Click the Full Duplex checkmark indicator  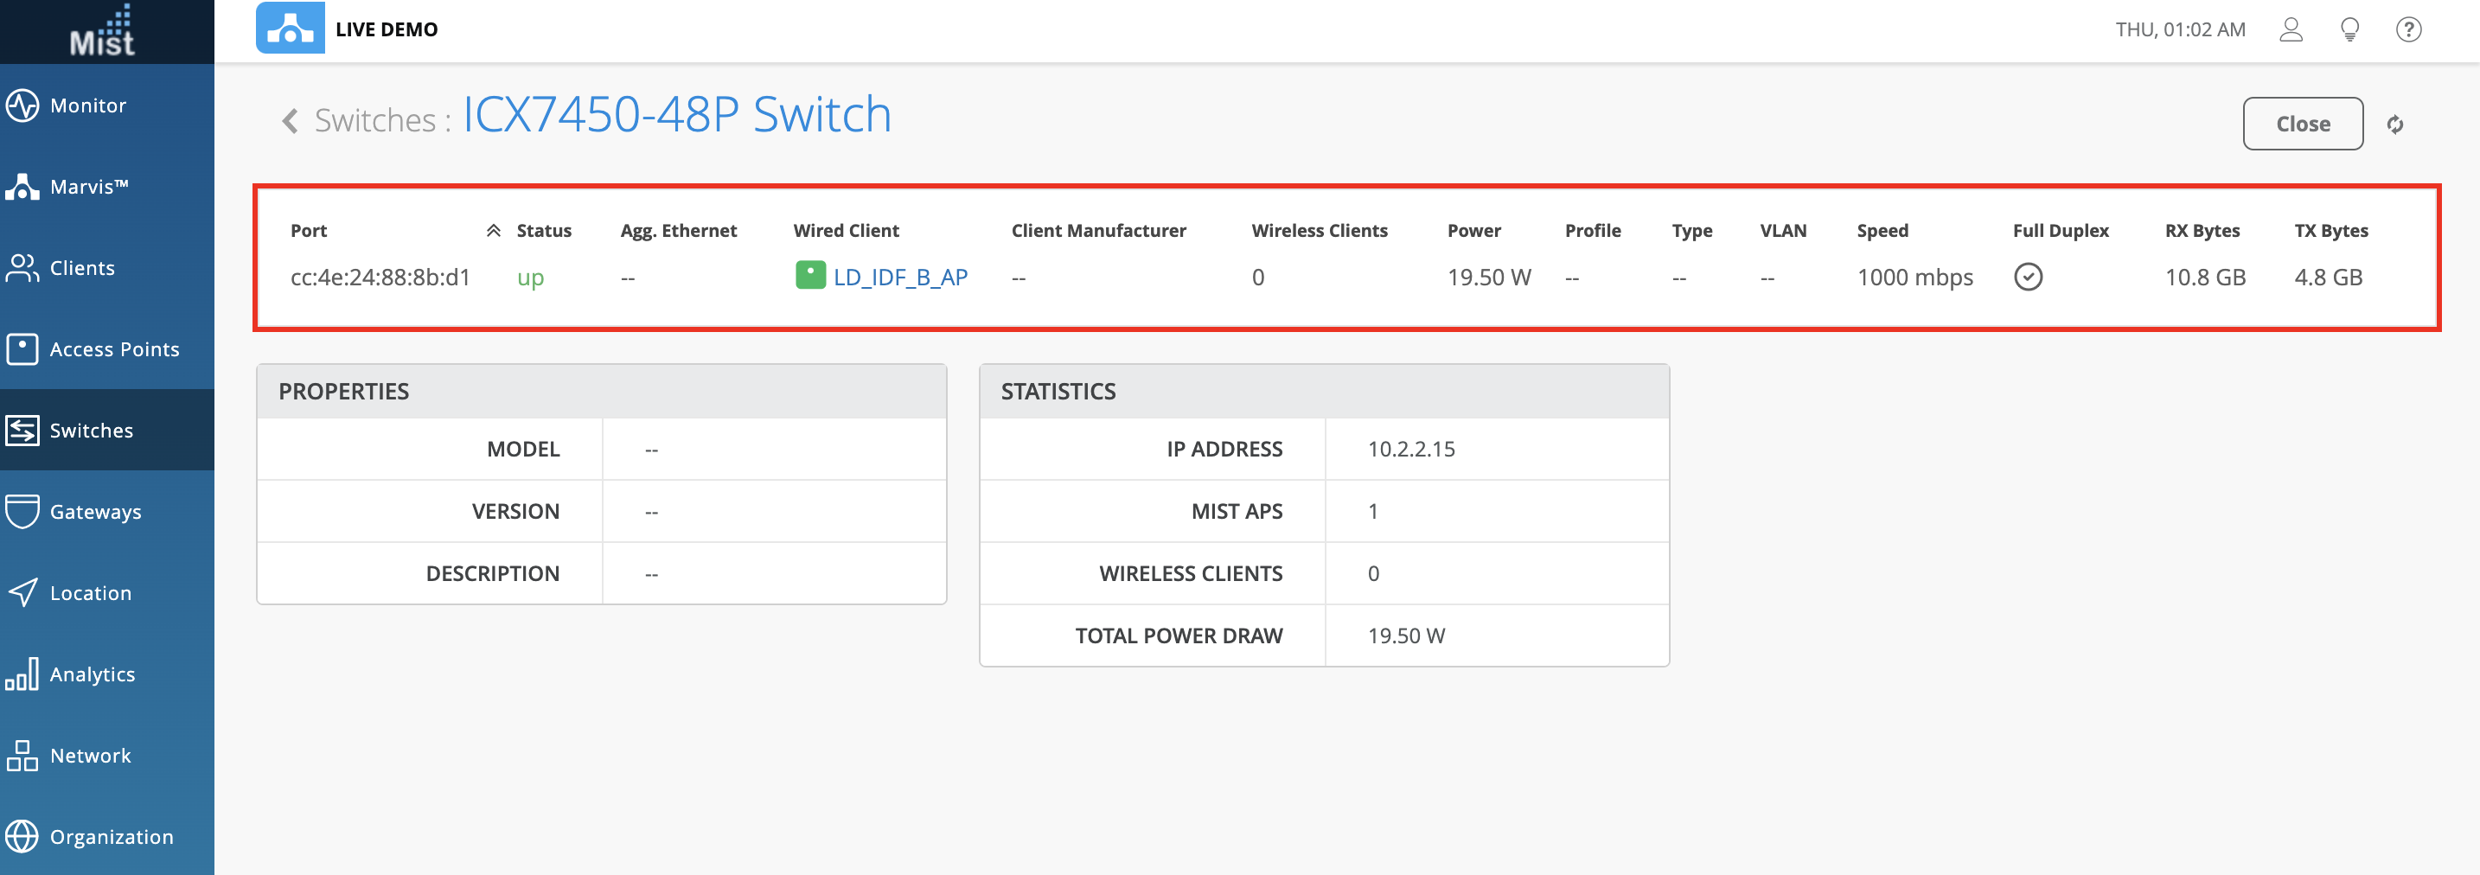pos(2028,278)
